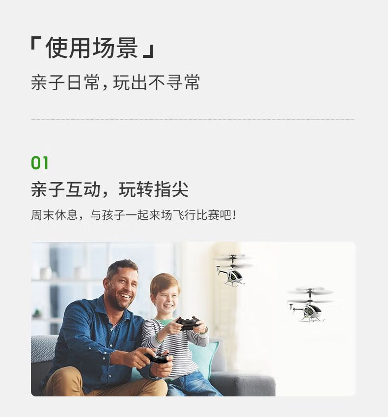This screenshot has height=417, width=388.
Task: Click the upper flying helicopter
Action: [x=233, y=270]
